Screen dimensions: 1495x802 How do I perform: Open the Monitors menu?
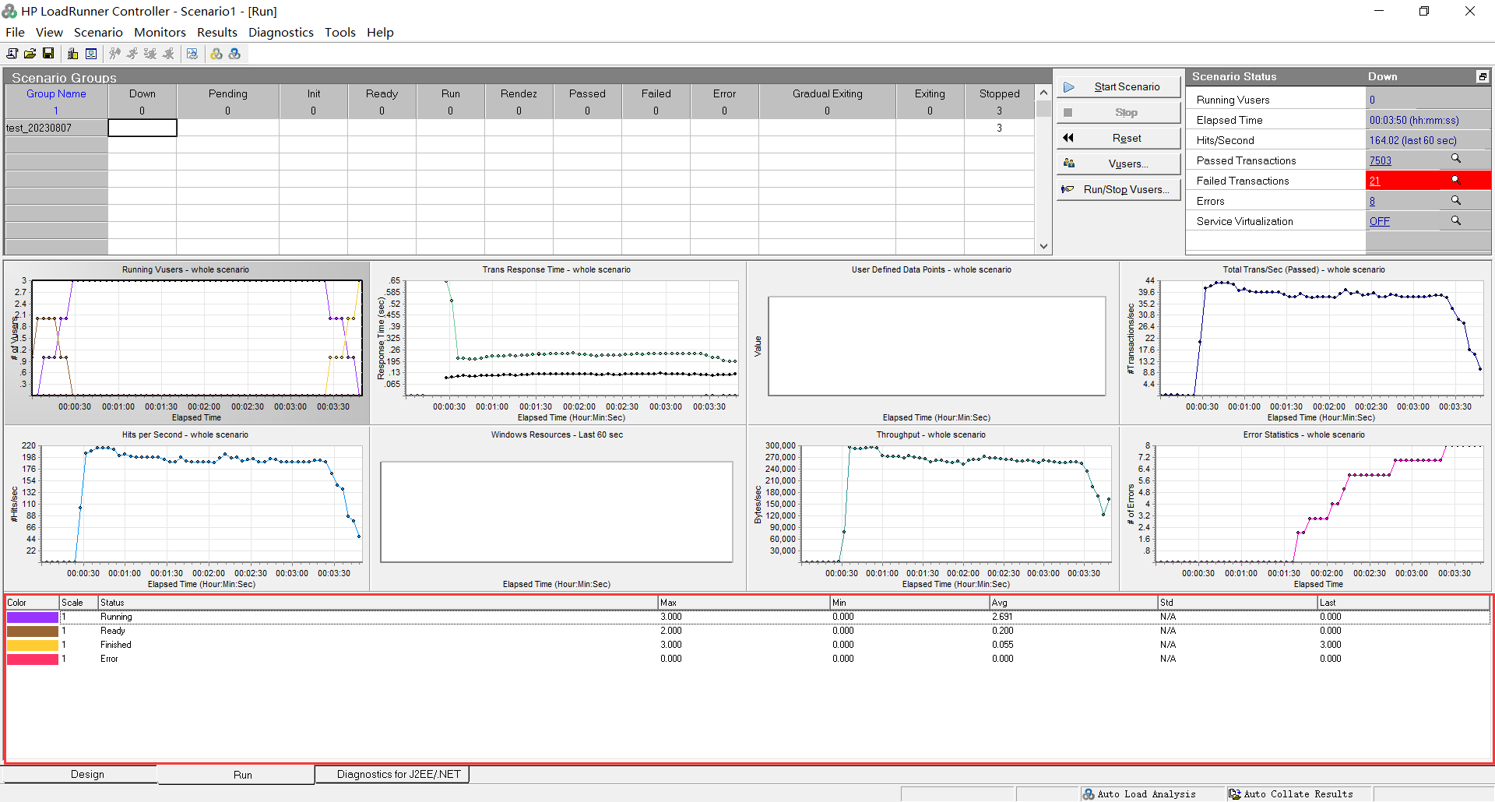pyautogui.click(x=160, y=32)
